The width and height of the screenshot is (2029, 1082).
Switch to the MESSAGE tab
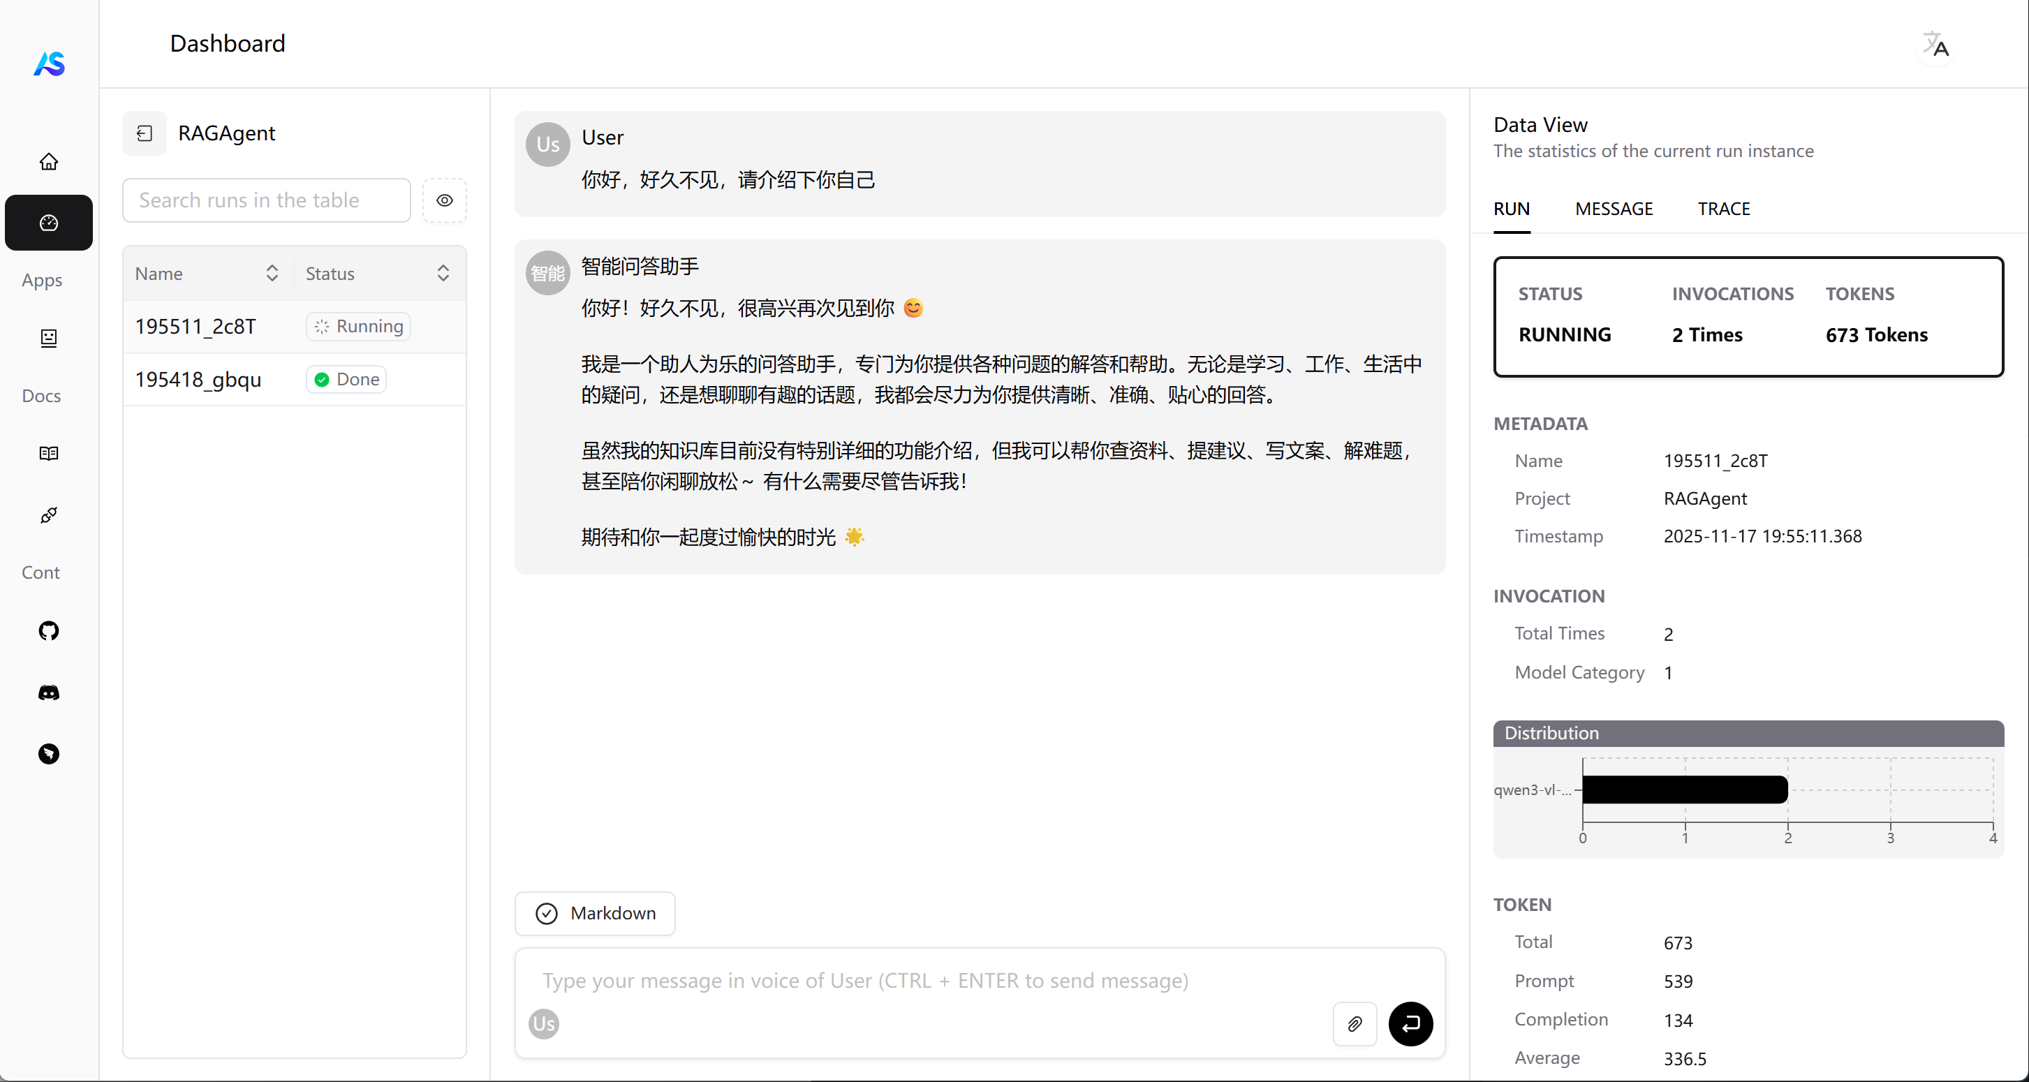[x=1614, y=209]
